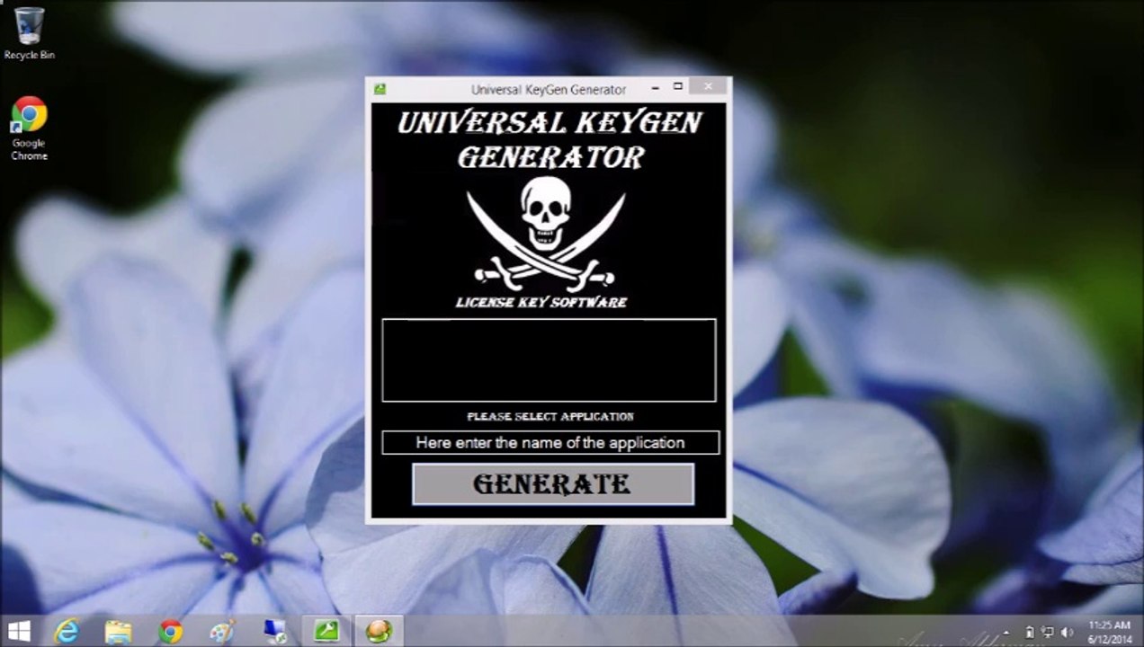Open the volume speaker tray icon
The height and width of the screenshot is (647, 1144).
(x=1067, y=632)
